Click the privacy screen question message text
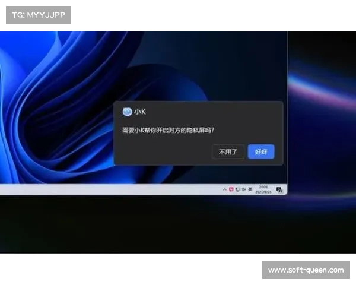The width and height of the screenshot is (356, 285). (x=168, y=129)
